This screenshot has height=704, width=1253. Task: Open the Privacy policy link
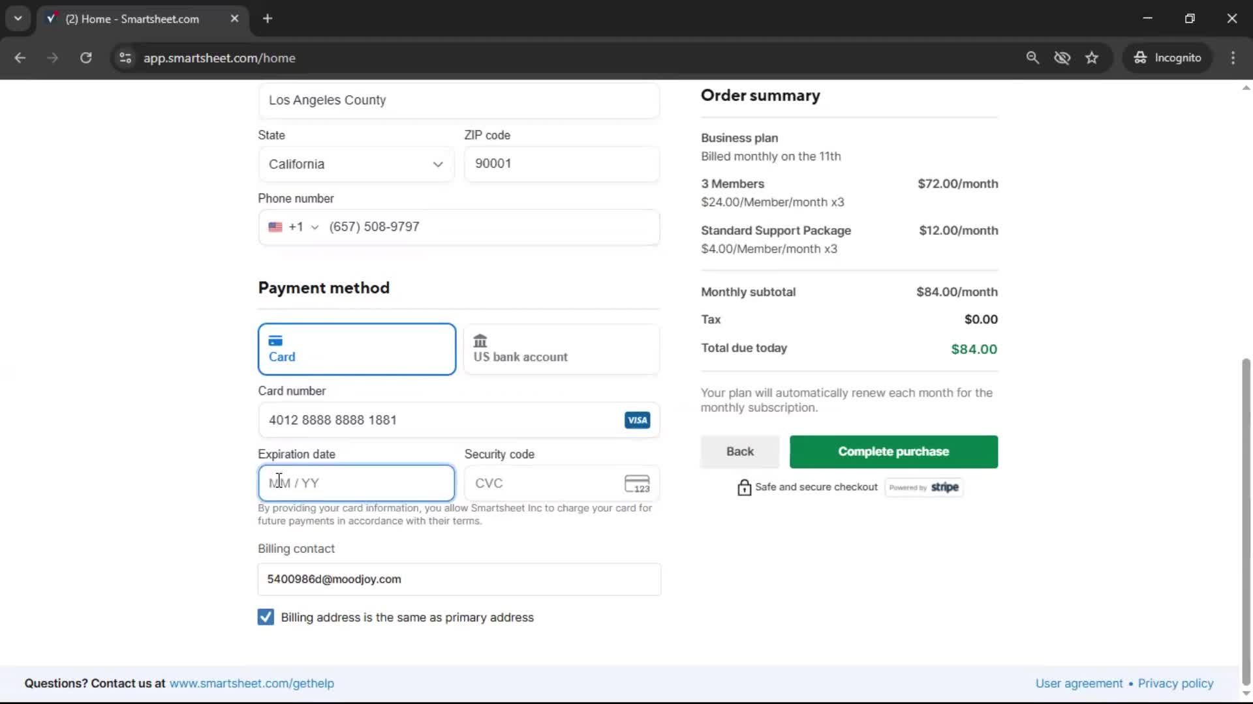point(1175,683)
